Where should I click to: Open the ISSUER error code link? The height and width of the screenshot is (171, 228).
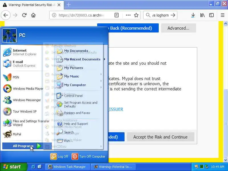coord(116,109)
